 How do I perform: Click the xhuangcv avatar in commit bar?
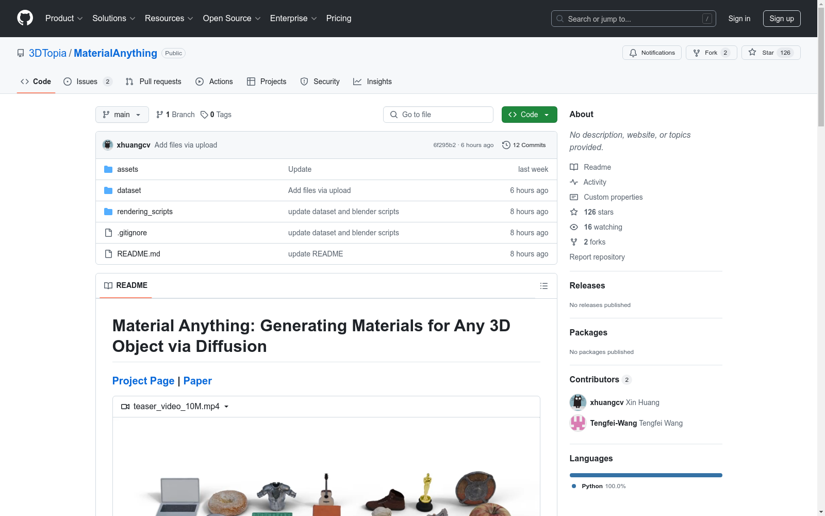click(x=108, y=145)
